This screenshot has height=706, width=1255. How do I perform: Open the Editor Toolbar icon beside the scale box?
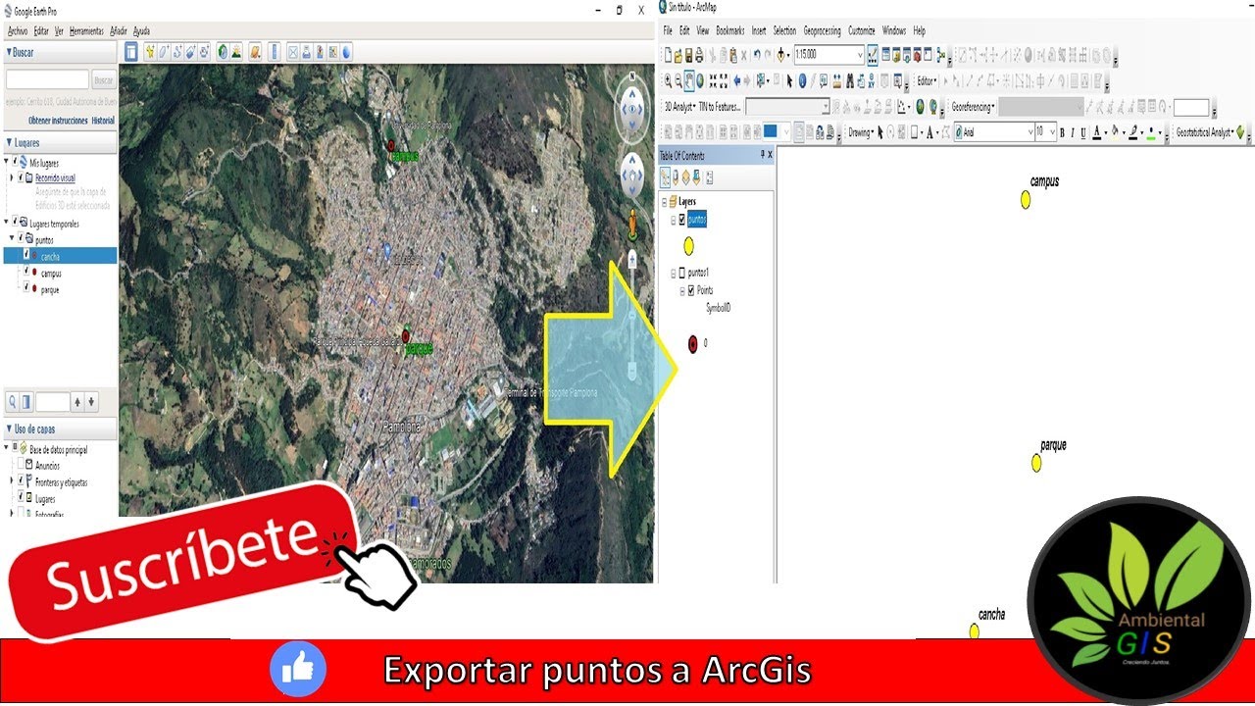[873, 54]
